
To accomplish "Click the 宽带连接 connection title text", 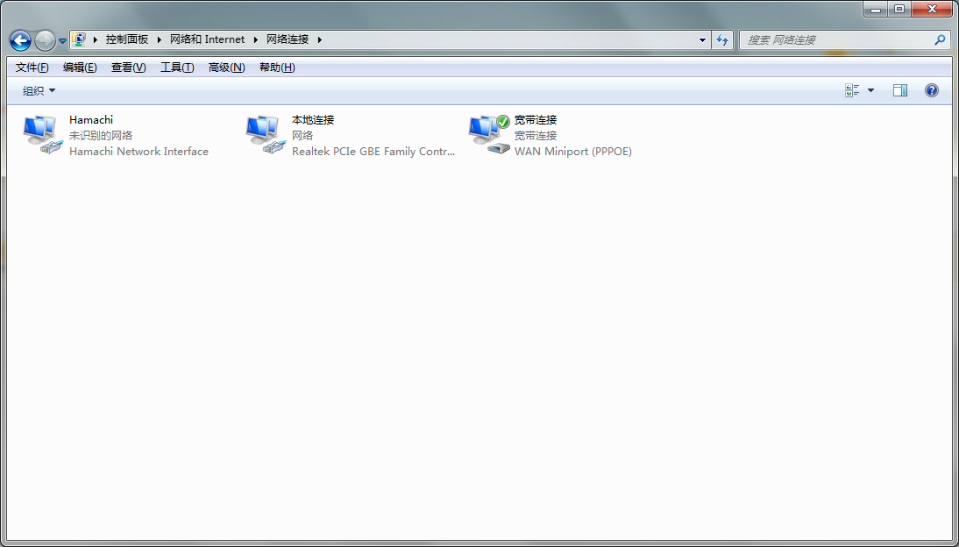I will pos(536,120).
